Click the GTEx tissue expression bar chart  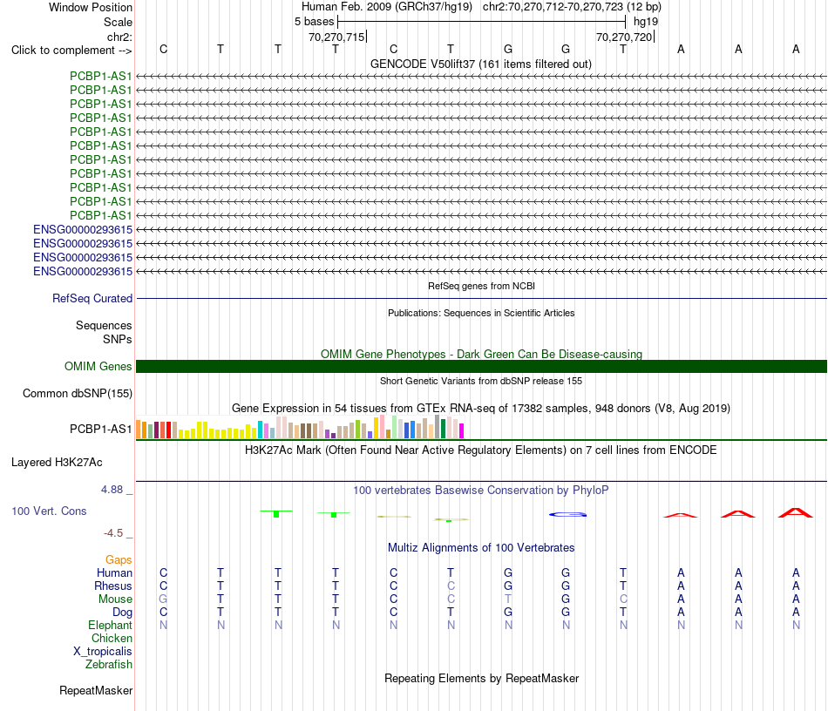[x=300, y=427]
